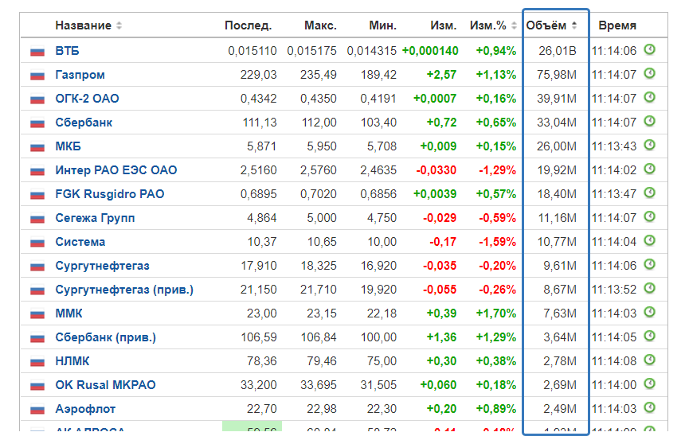
Task: Select the 0,014315 minimum price value
Action: 372,51
